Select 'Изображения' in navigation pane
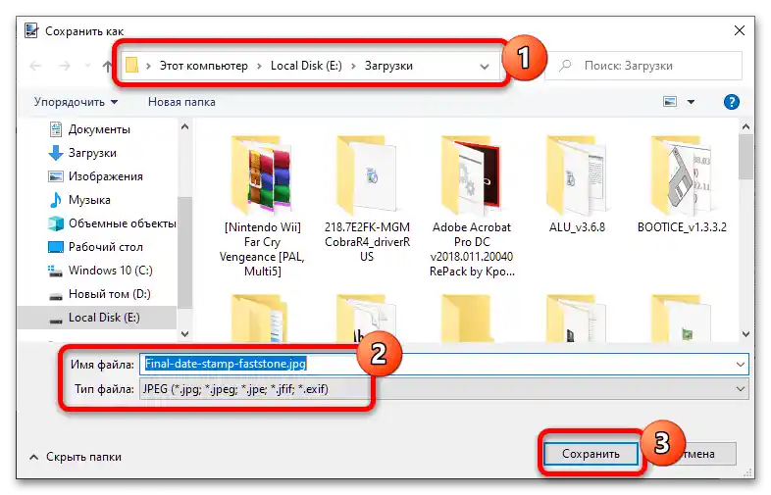The height and width of the screenshot is (495, 771). coord(105,176)
